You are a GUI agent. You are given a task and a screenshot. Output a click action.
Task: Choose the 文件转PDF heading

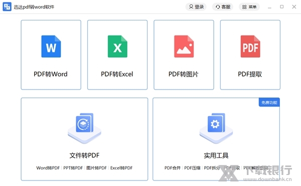(84, 155)
